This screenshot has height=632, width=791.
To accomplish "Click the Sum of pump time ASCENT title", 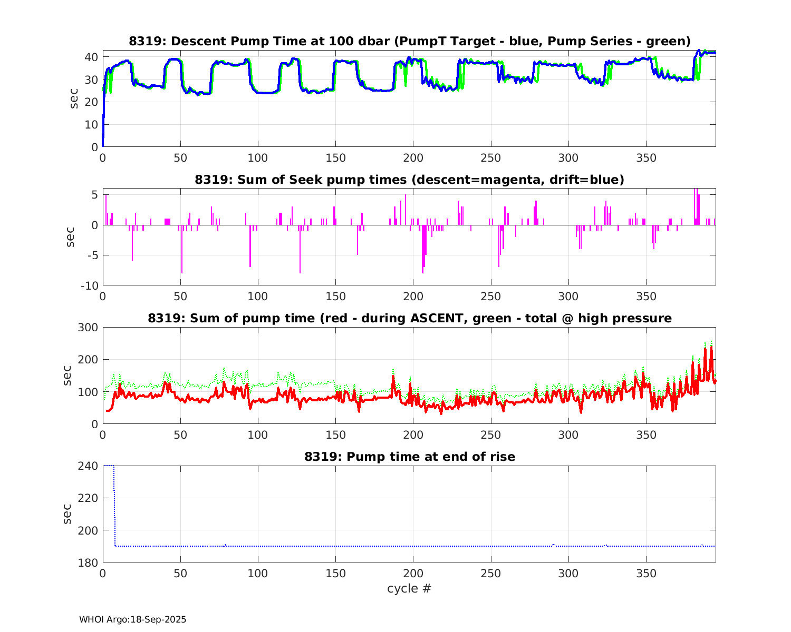I will (x=409, y=318).
